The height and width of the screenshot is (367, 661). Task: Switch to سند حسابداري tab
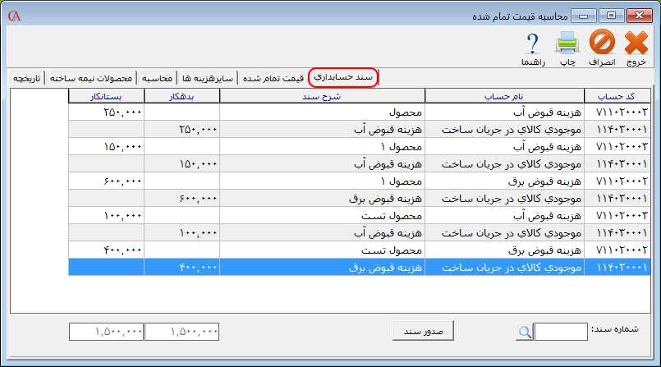point(343,77)
